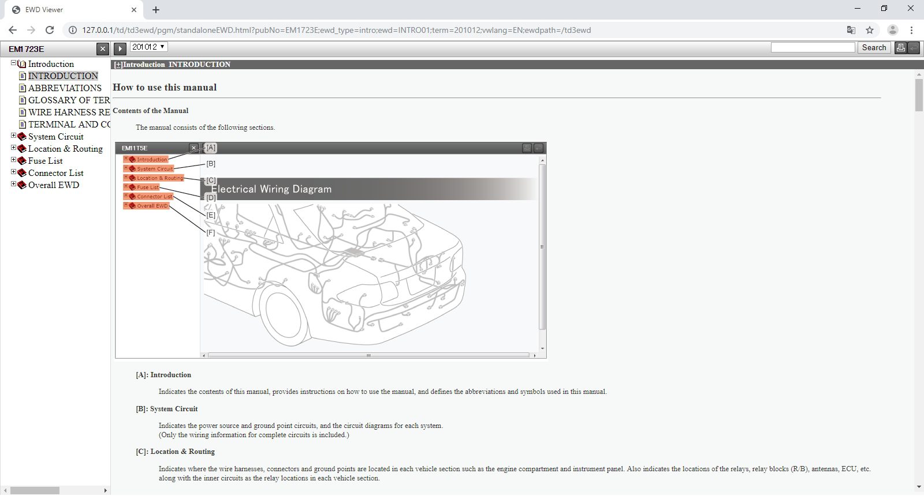This screenshot has height=496, width=924.
Task: Bookmark this page with the star icon
Action: pos(870,30)
